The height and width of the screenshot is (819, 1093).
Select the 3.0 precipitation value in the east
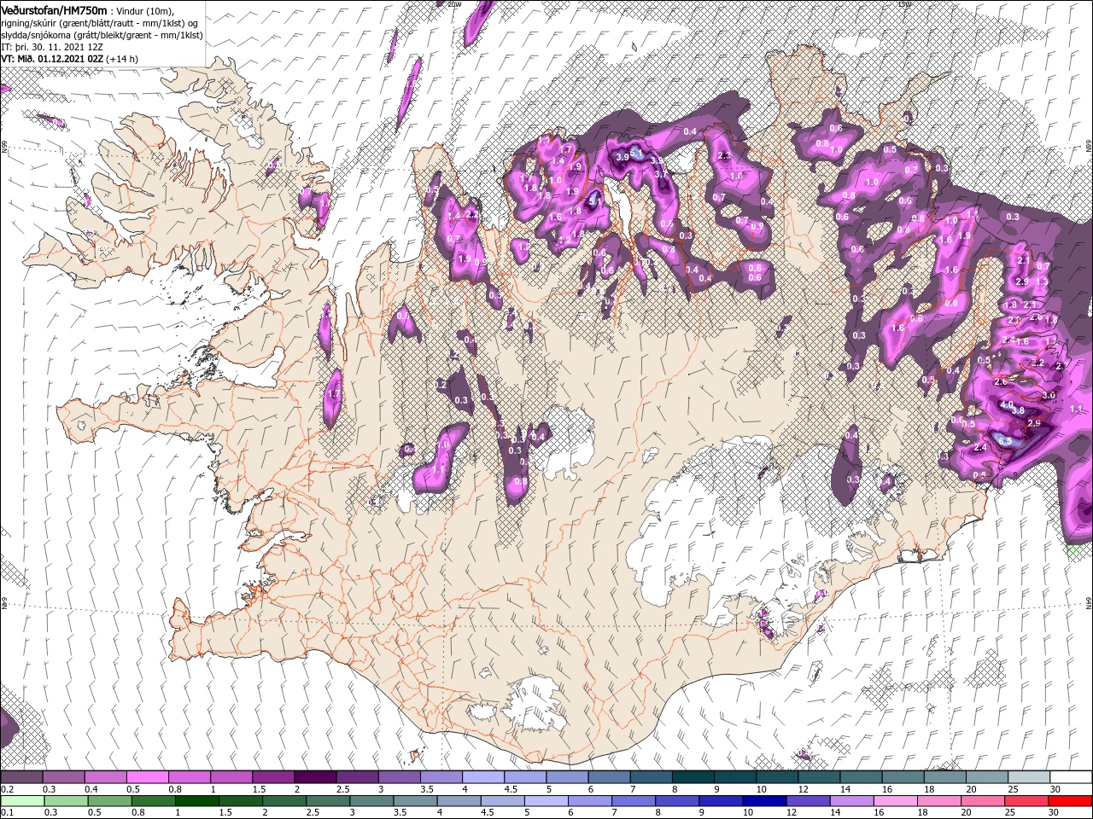[1049, 395]
